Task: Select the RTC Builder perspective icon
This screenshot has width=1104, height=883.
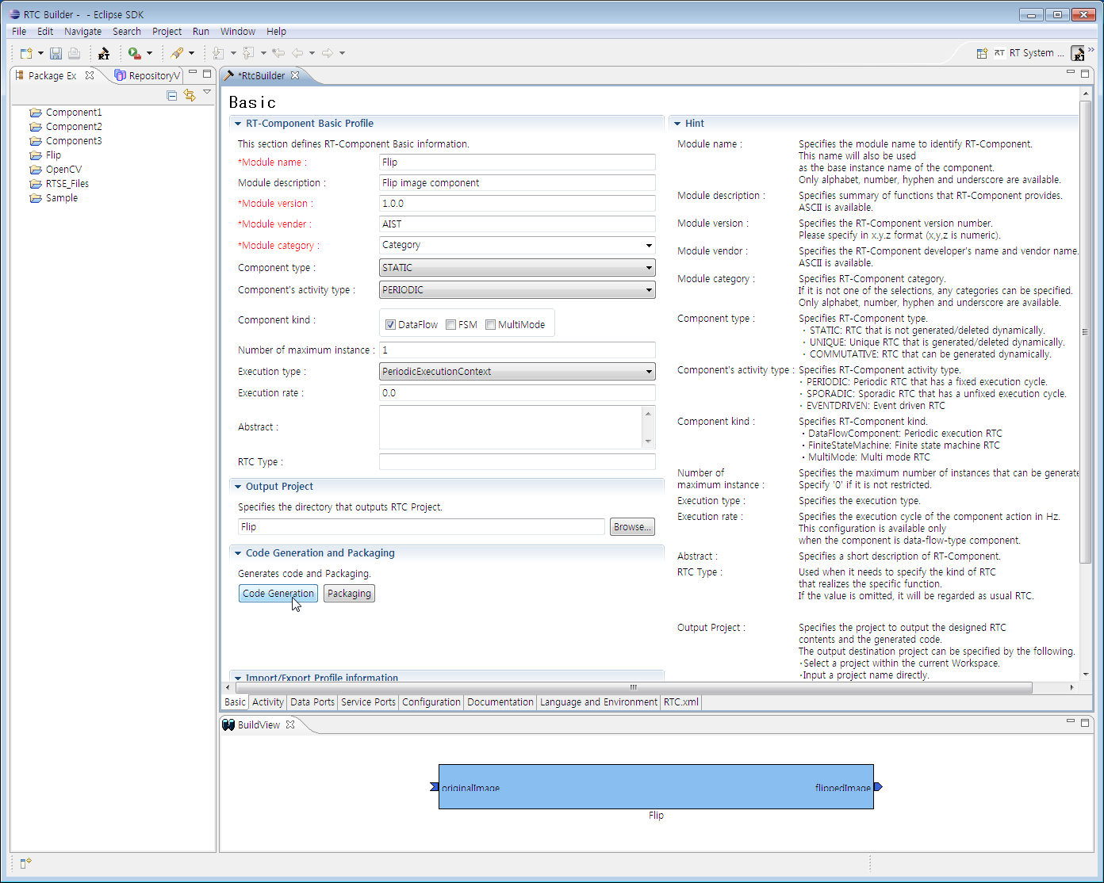Action: pyautogui.click(x=1078, y=53)
